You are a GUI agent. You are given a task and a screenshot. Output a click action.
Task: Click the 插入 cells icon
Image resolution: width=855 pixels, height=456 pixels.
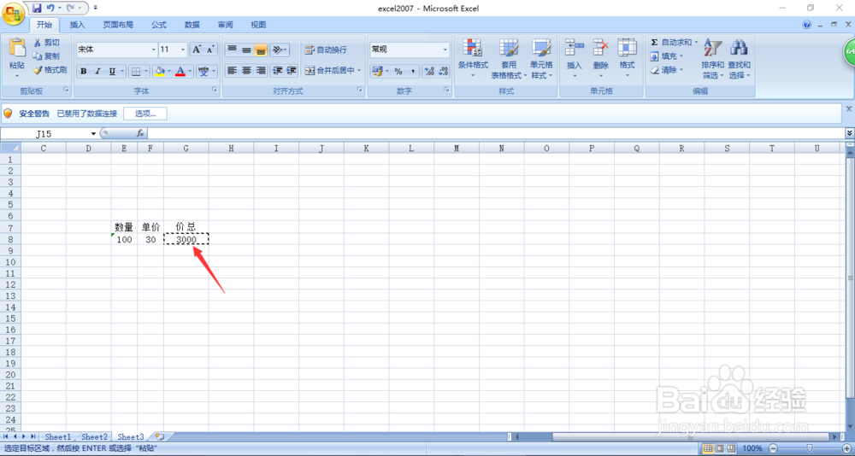pyautogui.click(x=575, y=48)
